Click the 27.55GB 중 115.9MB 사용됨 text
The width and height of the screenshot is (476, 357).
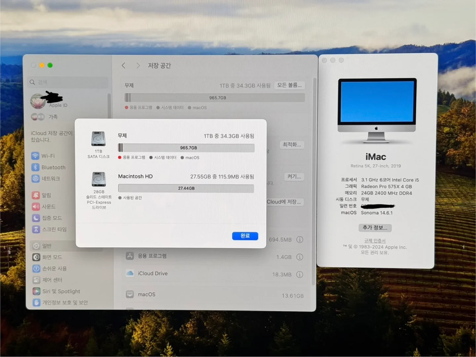click(222, 177)
